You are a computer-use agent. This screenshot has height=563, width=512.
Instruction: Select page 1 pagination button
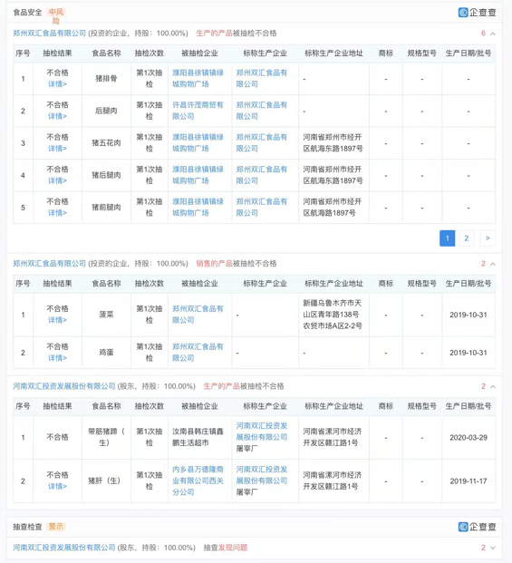[447, 238]
